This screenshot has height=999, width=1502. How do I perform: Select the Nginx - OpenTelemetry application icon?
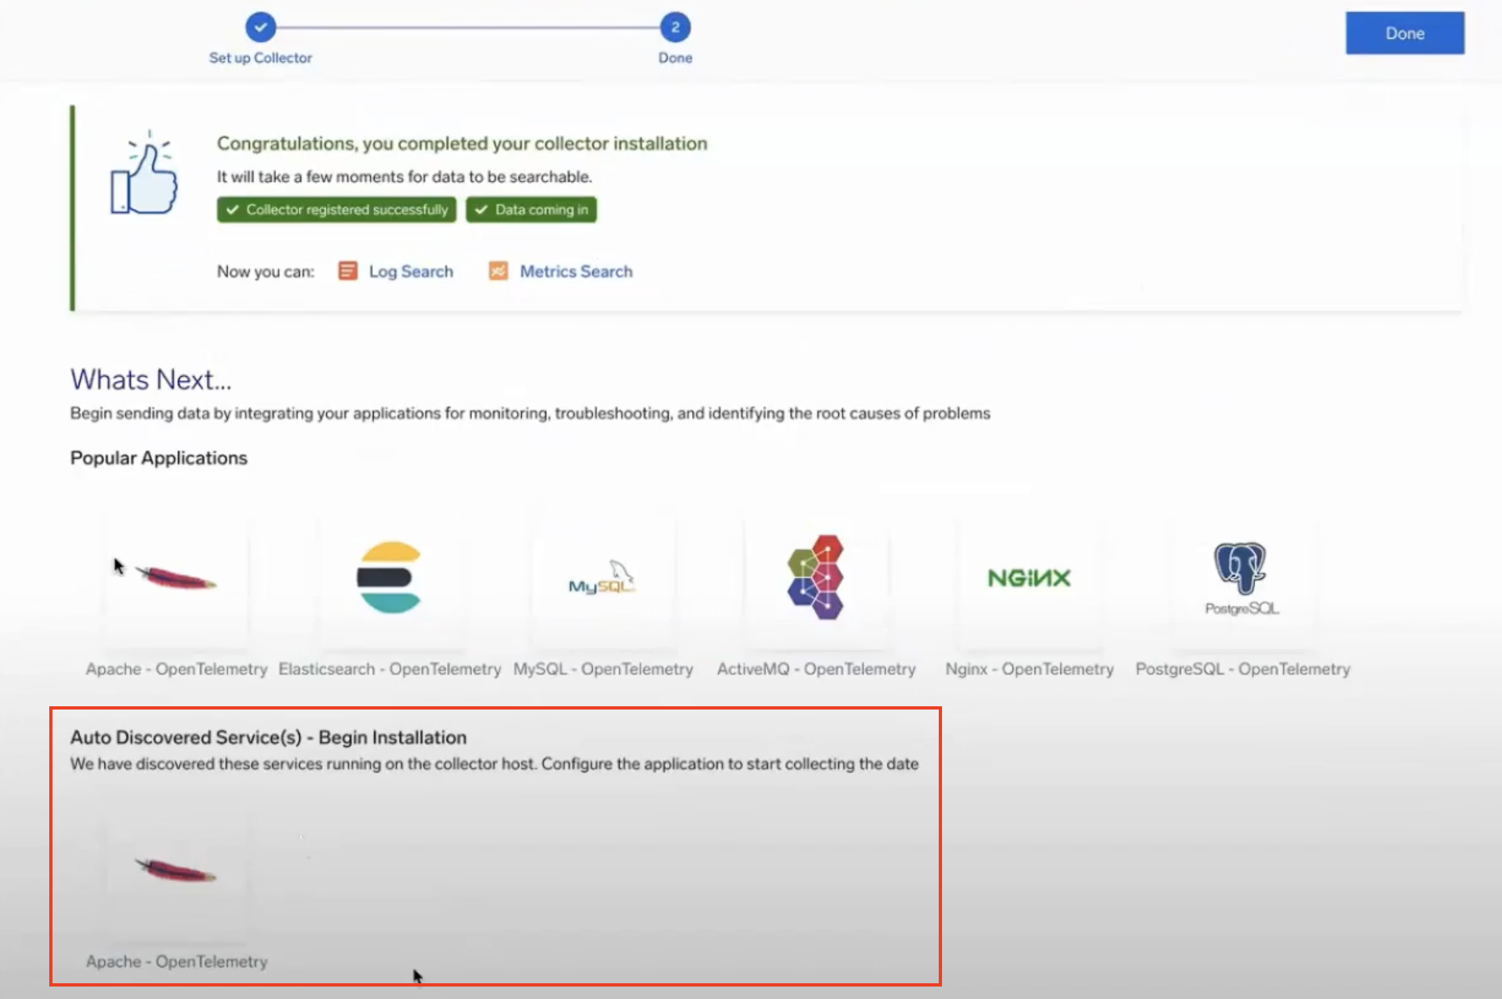1029,578
